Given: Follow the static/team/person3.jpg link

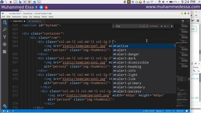Looking at the screenshot, I should tap(84, 79).
